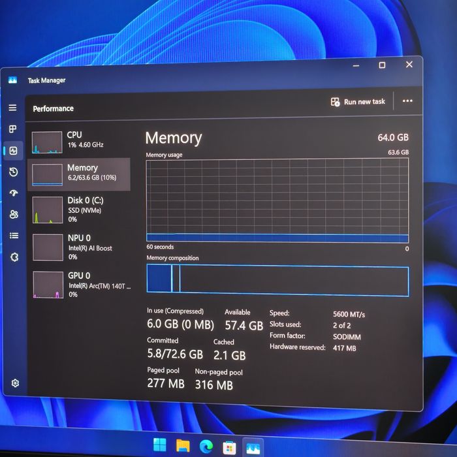Click the Task Manager app icon in title bar
Screen dimensions: 457x457
coord(12,80)
